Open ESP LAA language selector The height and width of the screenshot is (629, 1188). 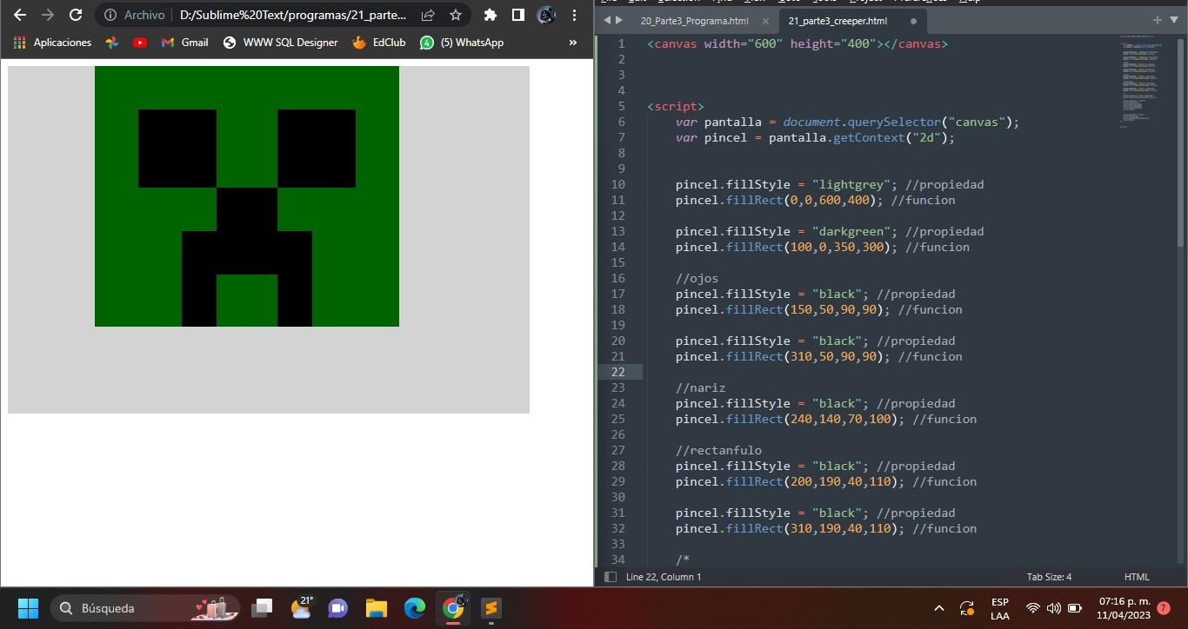[x=1000, y=608]
